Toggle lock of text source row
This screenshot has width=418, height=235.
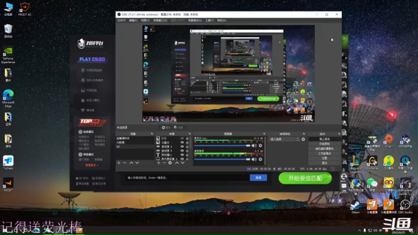(x=187, y=155)
